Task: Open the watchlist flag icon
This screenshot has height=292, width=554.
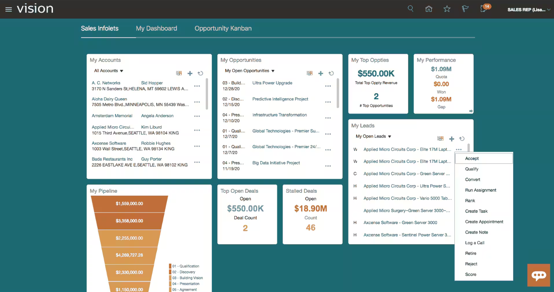Action: pyautogui.click(x=465, y=9)
